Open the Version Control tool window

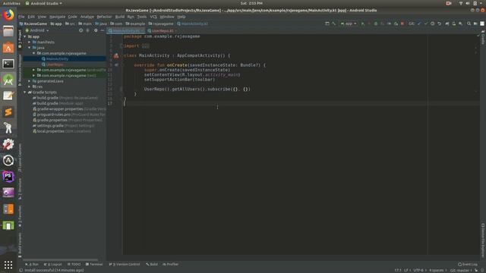tap(125, 265)
